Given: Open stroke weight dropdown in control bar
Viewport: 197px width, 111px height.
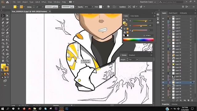Looking at the screenshot, I should tap(43, 7).
